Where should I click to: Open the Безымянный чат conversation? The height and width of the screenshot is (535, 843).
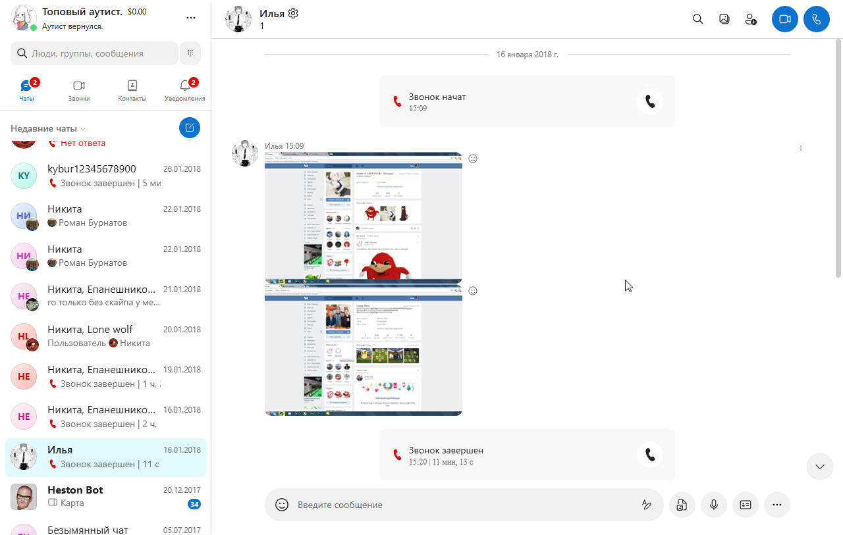[105, 528]
